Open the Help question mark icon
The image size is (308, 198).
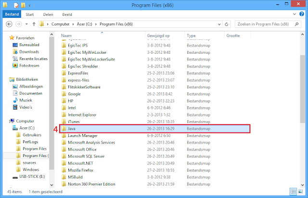pyautogui.click(x=302, y=14)
